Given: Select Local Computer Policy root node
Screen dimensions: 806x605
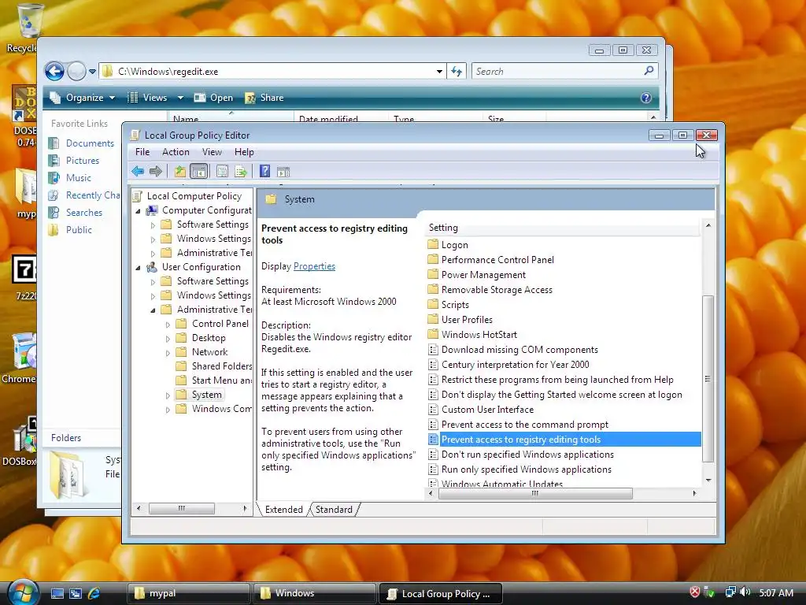Looking at the screenshot, I should 194,196.
